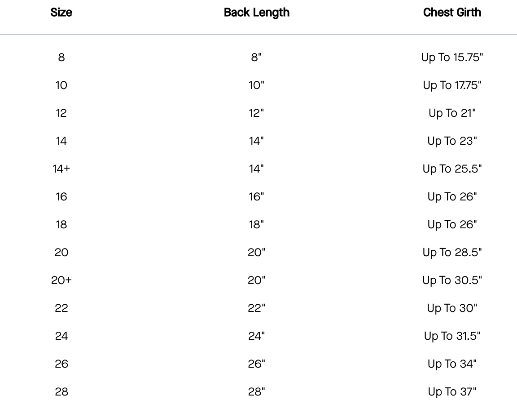Select the size 10 row label

tap(61, 85)
